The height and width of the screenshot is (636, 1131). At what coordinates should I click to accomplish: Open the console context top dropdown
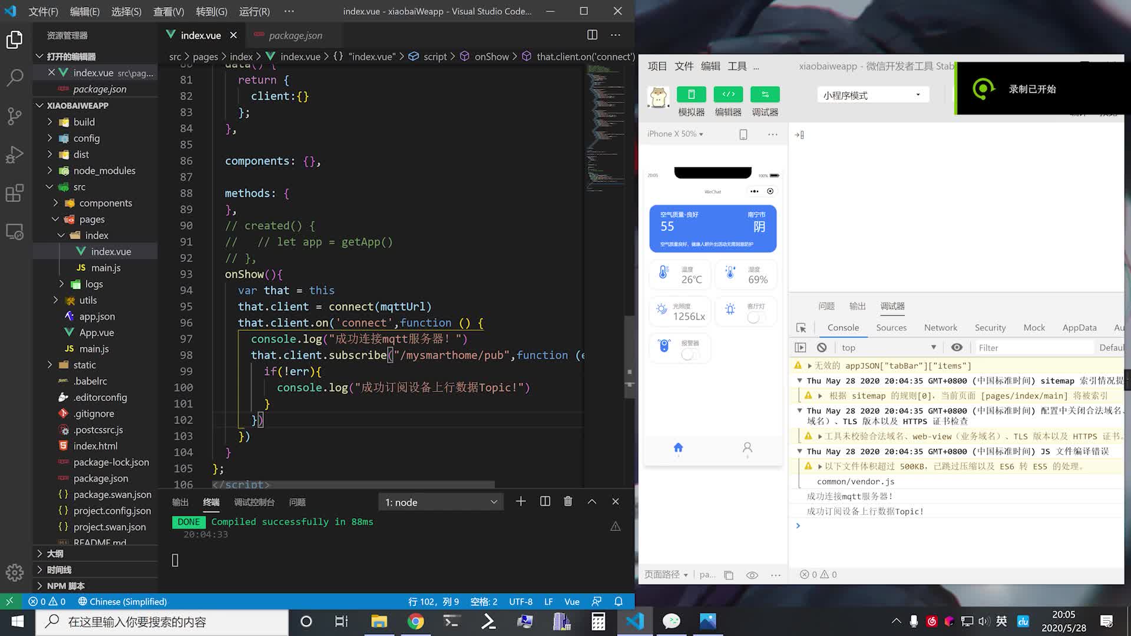[889, 347]
